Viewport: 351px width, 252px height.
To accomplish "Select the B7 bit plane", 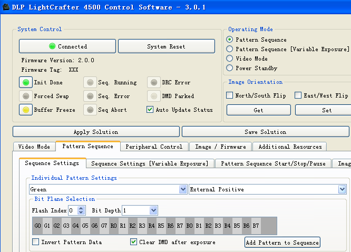I will click(x=256, y=226).
